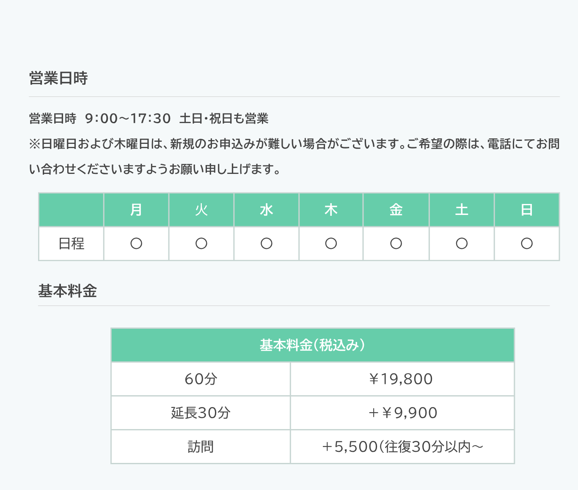Select the 月 column header

click(x=136, y=210)
